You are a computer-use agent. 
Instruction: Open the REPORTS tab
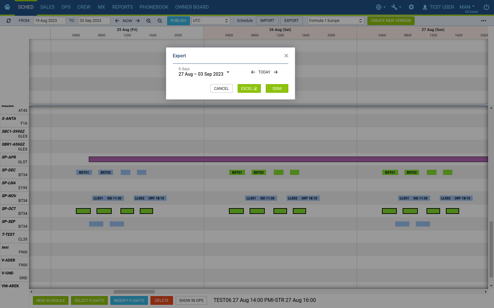click(122, 7)
